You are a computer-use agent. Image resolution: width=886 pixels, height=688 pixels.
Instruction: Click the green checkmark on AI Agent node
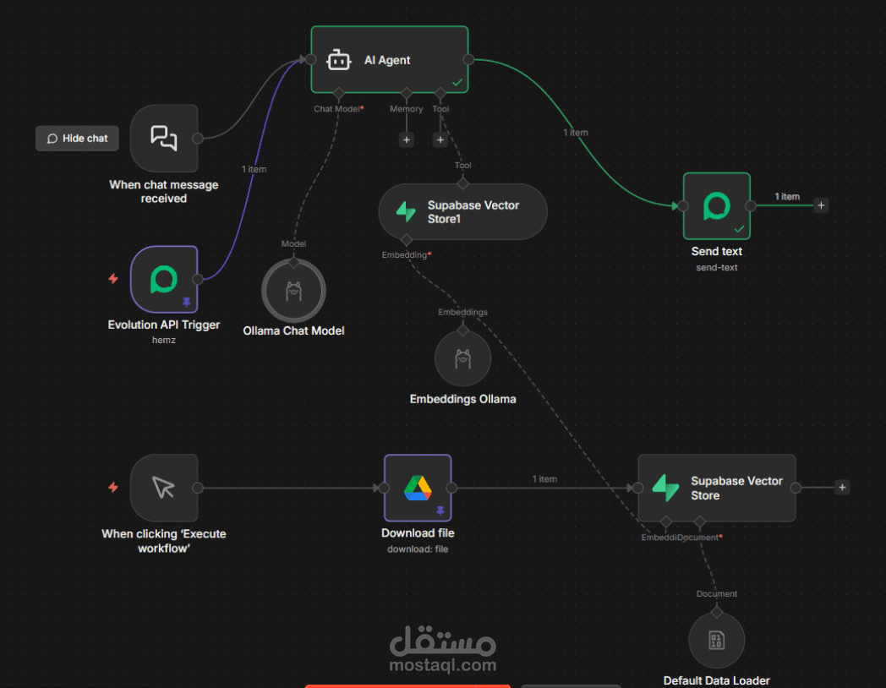click(457, 83)
